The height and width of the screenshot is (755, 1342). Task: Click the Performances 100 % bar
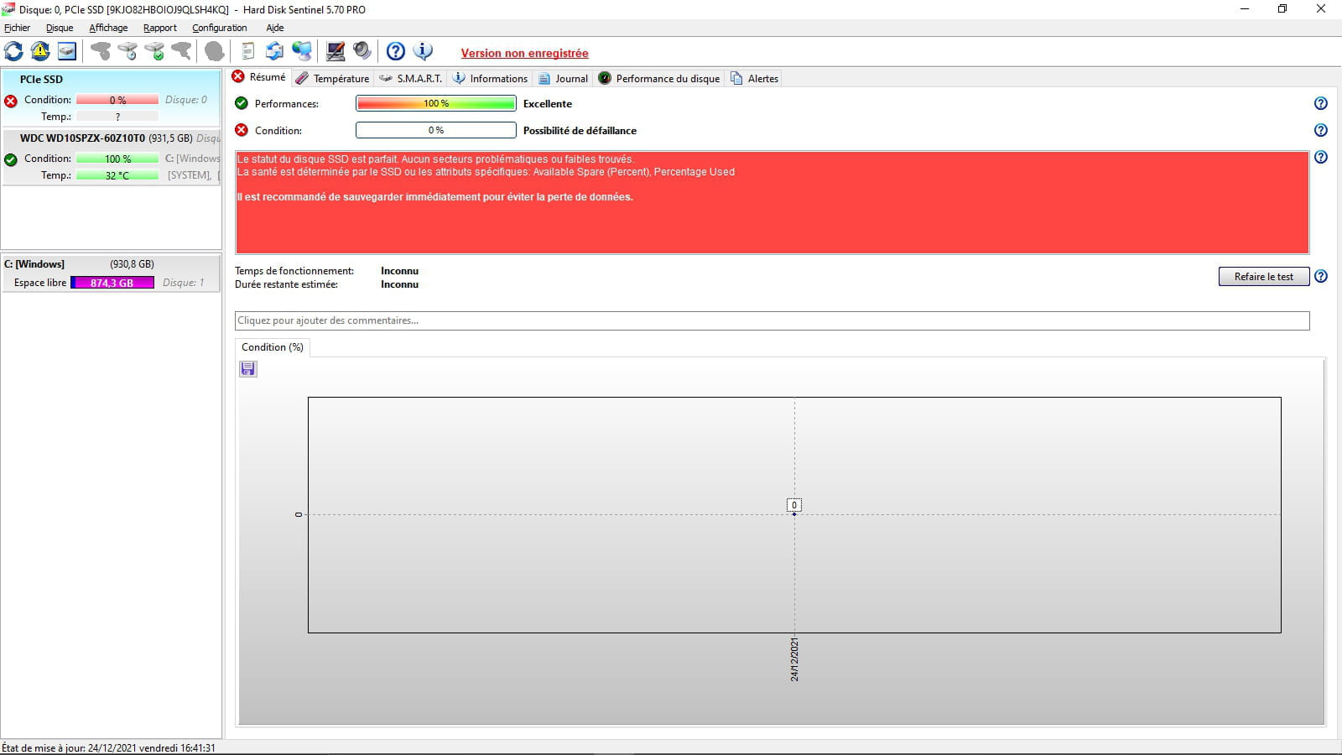[x=436, y=103]
